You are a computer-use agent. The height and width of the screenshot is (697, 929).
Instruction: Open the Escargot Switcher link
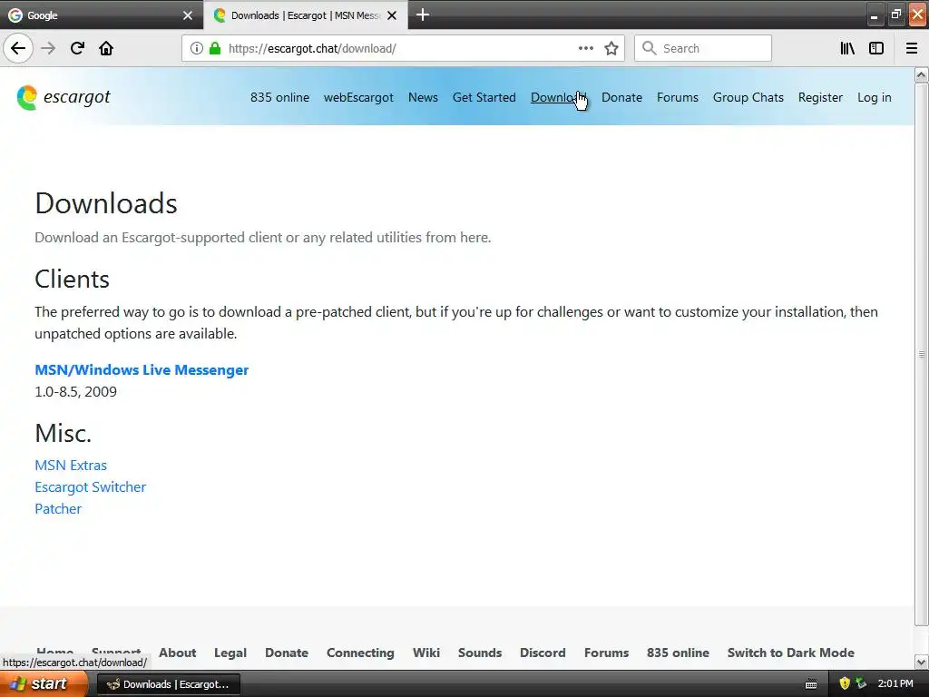(90, 487)
